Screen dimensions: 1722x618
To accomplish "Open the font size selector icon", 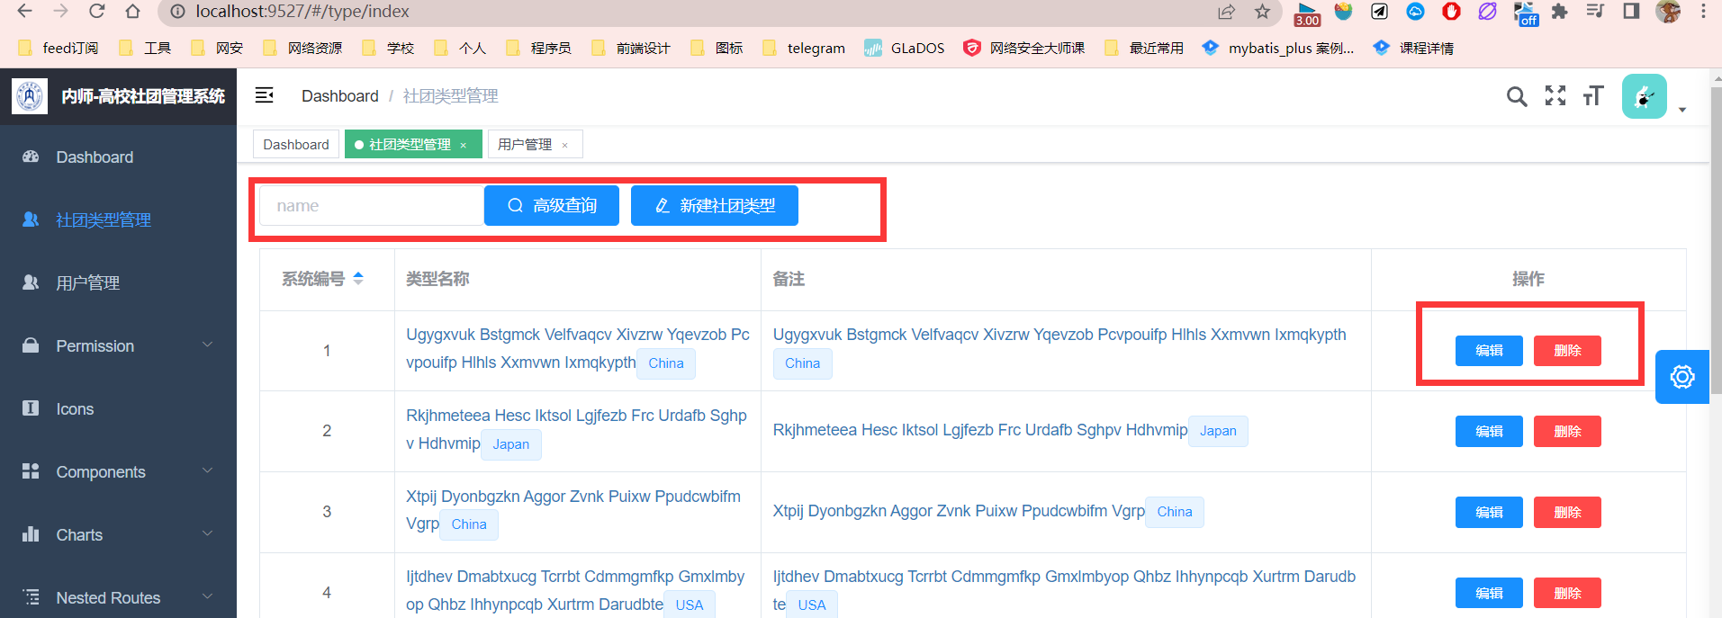I will 1593,96.
